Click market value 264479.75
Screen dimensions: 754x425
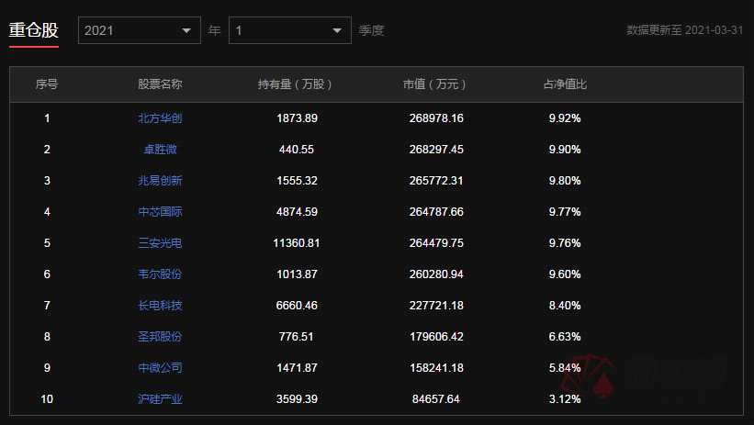tap(436, 243)
